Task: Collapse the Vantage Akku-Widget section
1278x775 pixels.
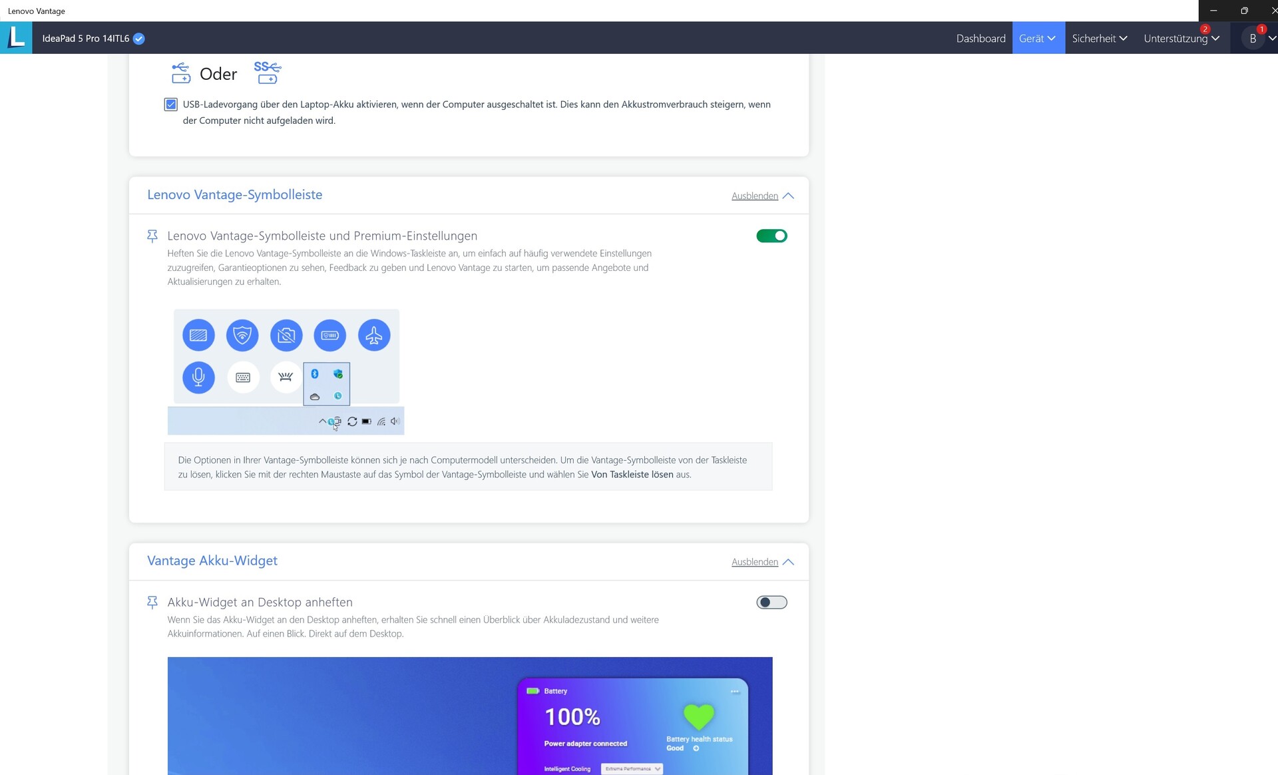Action: [x=762, y=562]
